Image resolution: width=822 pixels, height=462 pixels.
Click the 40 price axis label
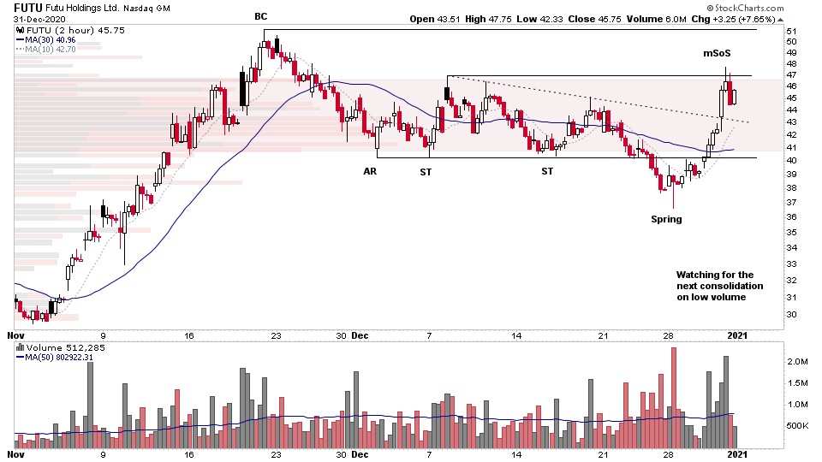click(x=791, y=160)
